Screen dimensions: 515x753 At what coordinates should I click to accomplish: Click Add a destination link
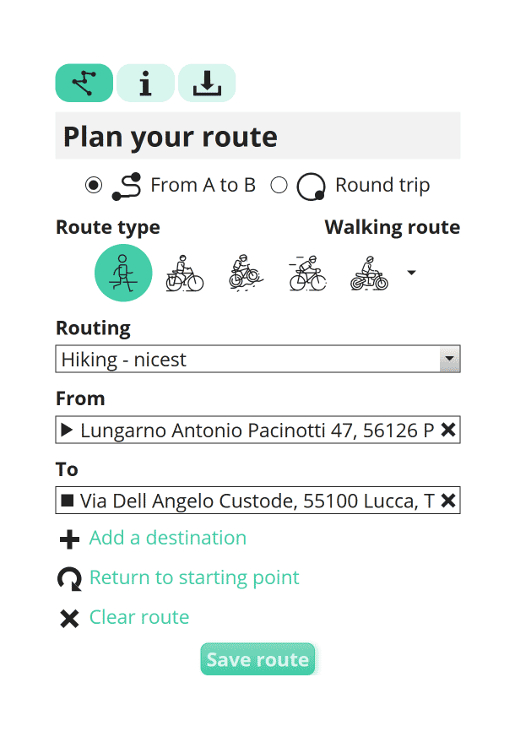click(x=168, y=538)
